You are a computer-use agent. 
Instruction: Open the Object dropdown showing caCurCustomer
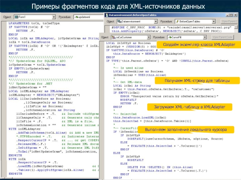pyautogui.click(x=148, y=37)
